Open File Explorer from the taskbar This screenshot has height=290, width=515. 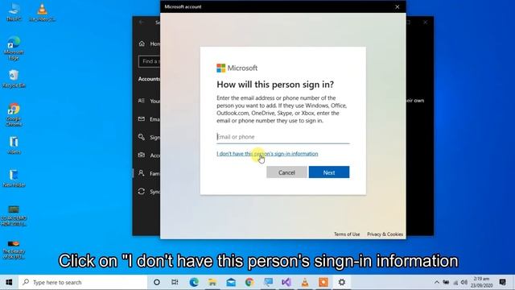tap(212, 283)
